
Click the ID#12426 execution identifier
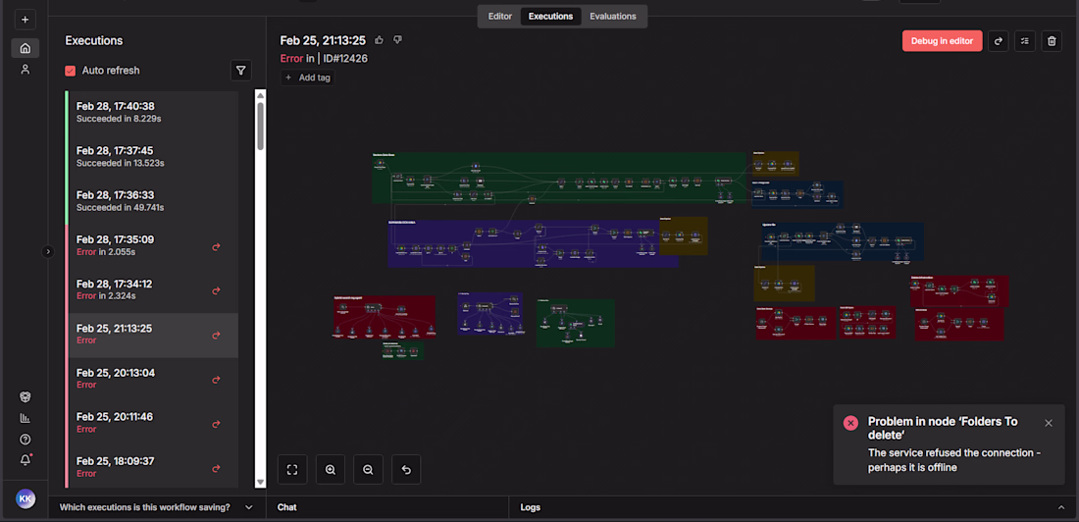click(x=345, y=59)
